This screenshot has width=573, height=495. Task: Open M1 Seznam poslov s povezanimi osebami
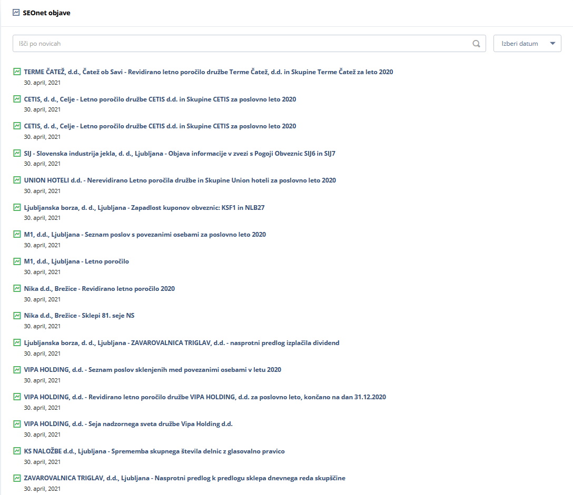click(x=145, y=235)
